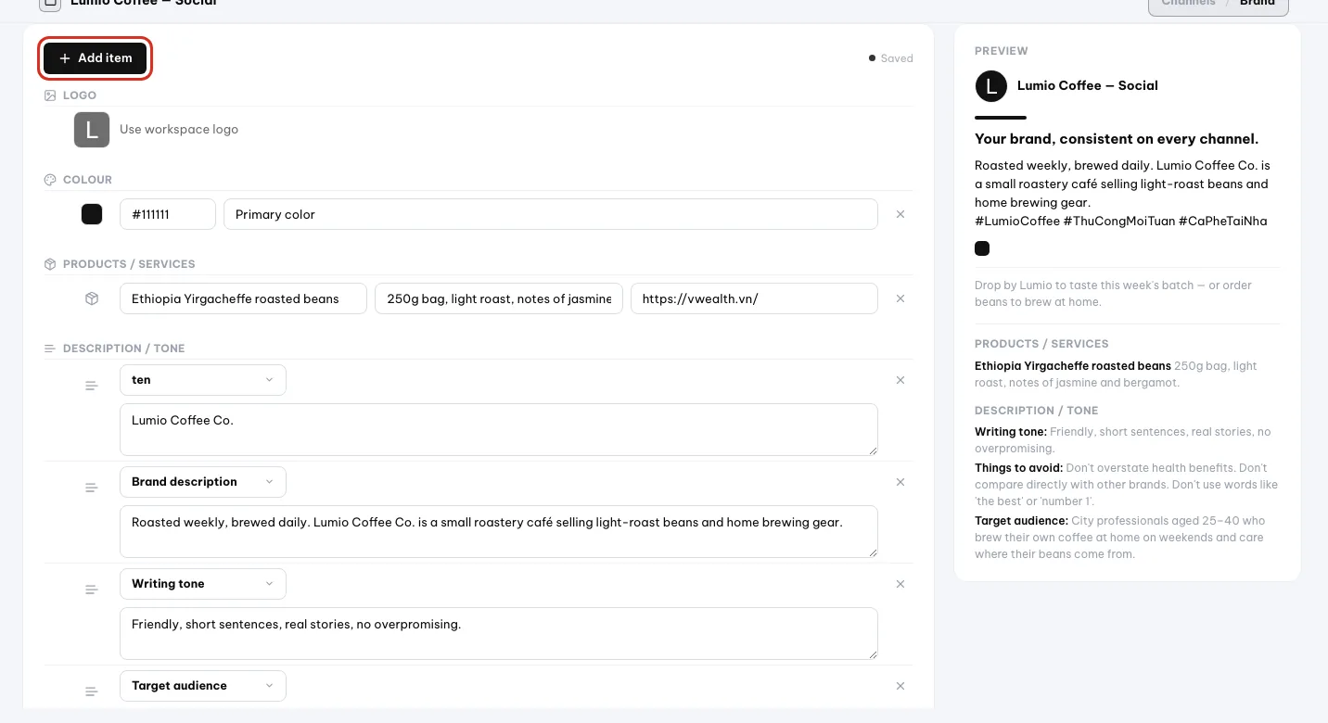Click the https://vwealth.vn/ URL field
This screenshot has width=1328, height=723.
pos(754,298)
